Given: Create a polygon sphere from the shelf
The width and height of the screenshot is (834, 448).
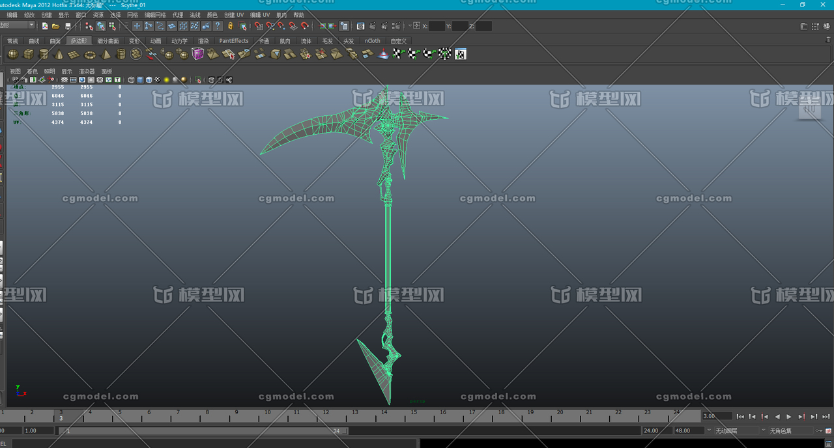Looking at the screenshot, I should click(x=13, y=54).
